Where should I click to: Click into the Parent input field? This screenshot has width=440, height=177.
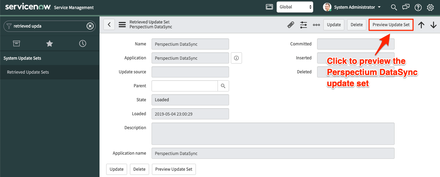[x=185, y=86]
